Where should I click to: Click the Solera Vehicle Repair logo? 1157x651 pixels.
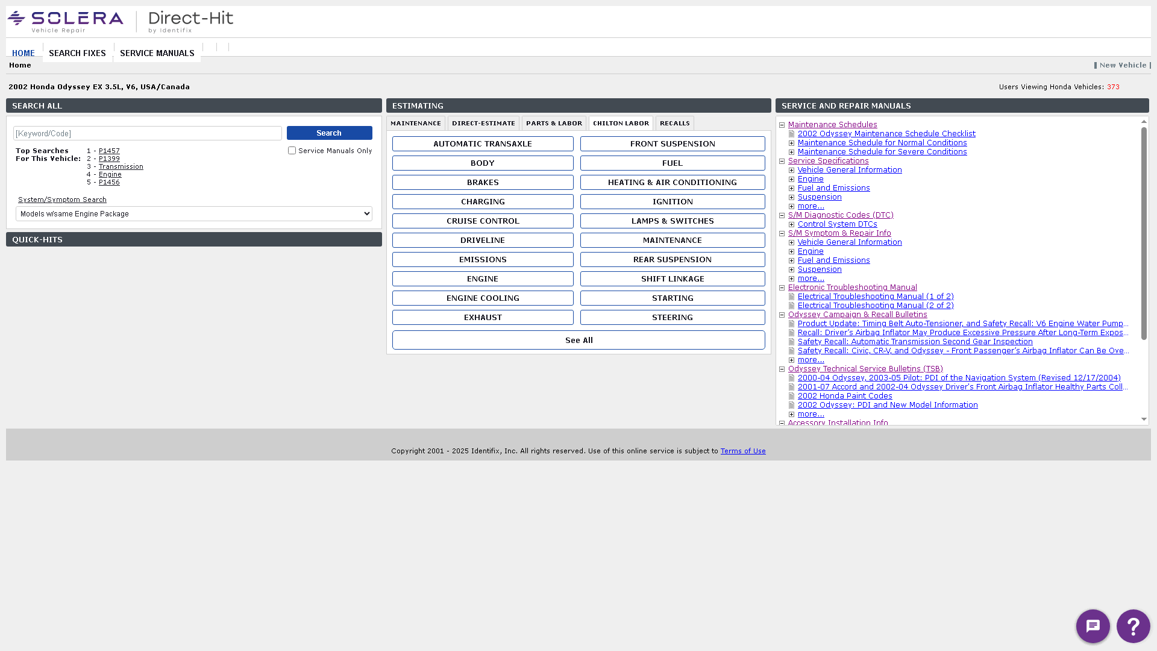pyautogui.click(x=65, y=20)
